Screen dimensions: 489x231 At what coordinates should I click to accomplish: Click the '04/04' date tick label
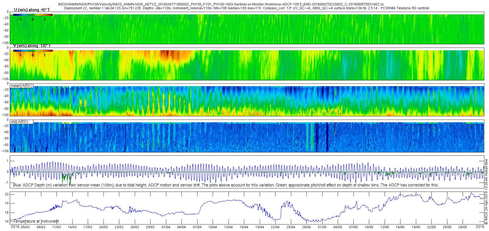[181, 227]
